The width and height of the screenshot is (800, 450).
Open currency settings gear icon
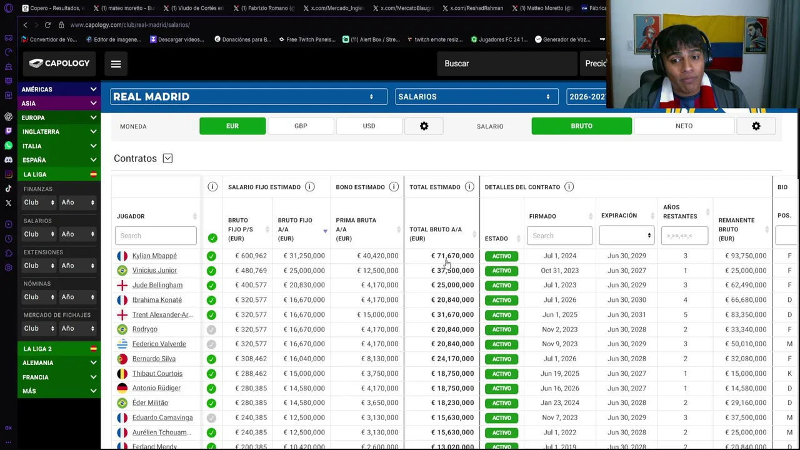click(x=424, y=126)
